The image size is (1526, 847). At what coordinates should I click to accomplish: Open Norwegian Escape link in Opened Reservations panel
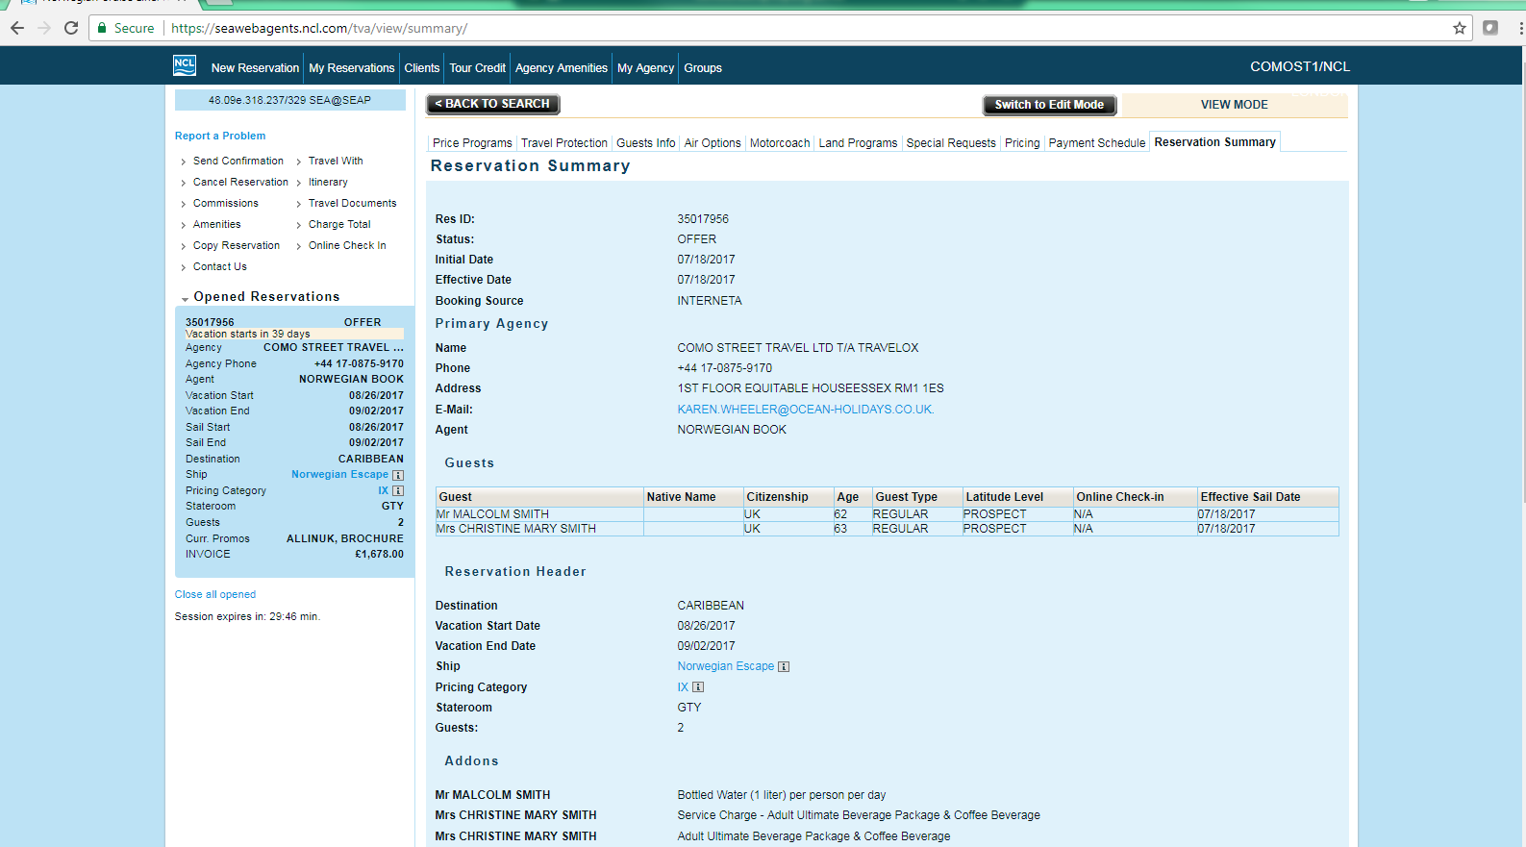(340, 475)
